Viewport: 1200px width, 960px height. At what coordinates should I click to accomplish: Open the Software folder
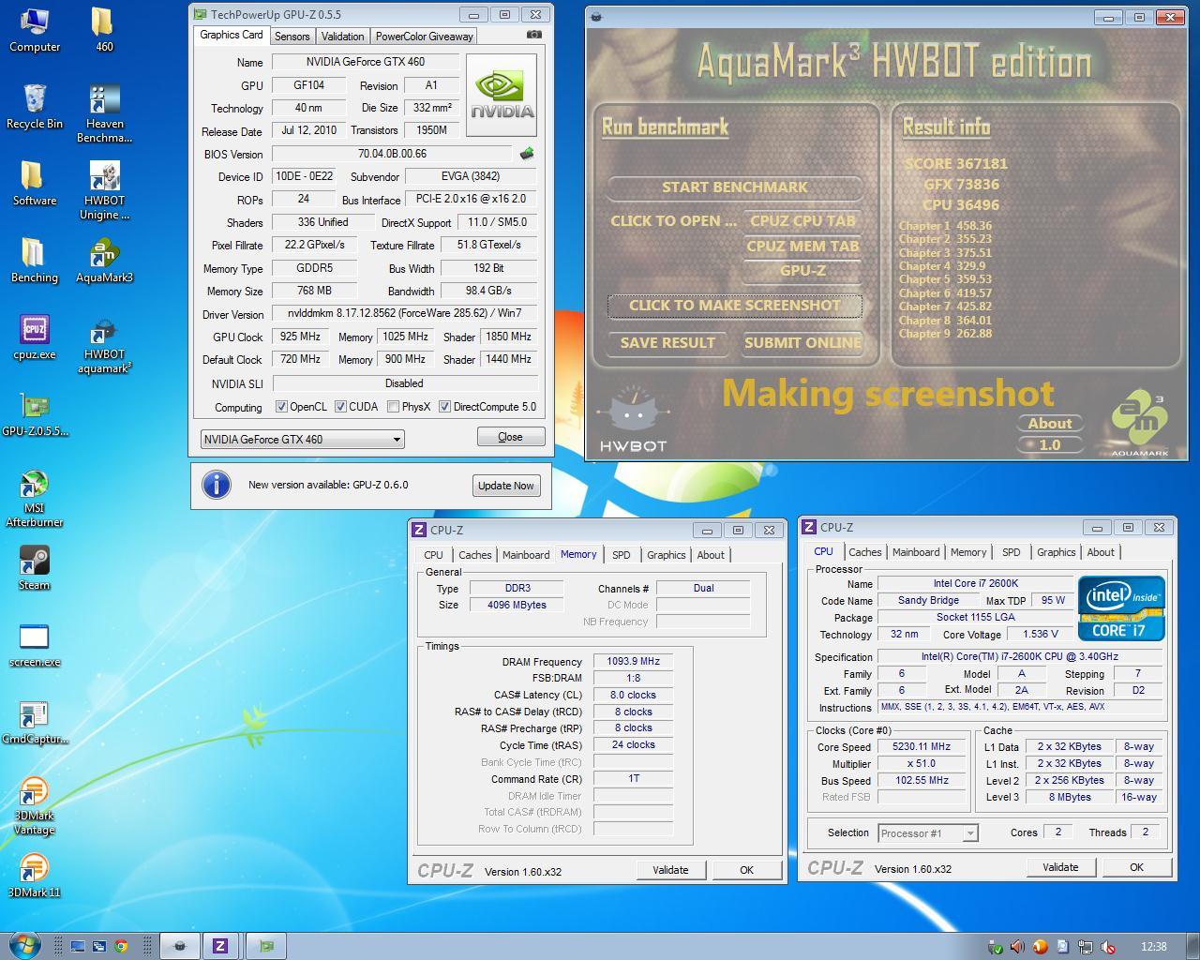tap(35, 184)
